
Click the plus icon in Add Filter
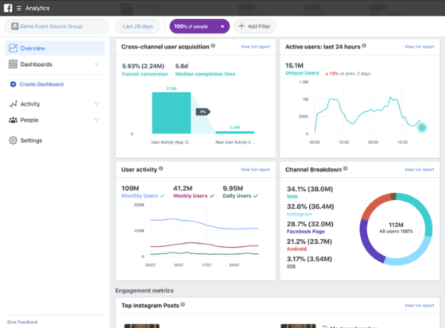[x=242, y=26]
